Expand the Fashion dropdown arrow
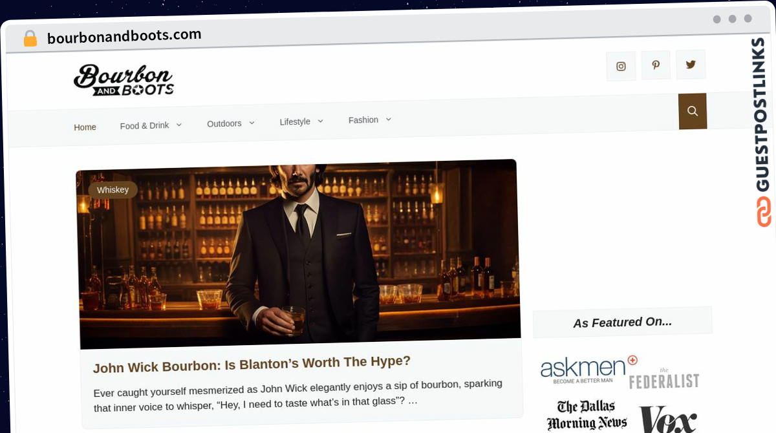Viewport: 776px width, 433px height. coord(389,120)
